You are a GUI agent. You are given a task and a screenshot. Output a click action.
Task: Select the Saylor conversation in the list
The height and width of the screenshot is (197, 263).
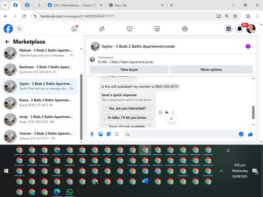pos(40,86)
